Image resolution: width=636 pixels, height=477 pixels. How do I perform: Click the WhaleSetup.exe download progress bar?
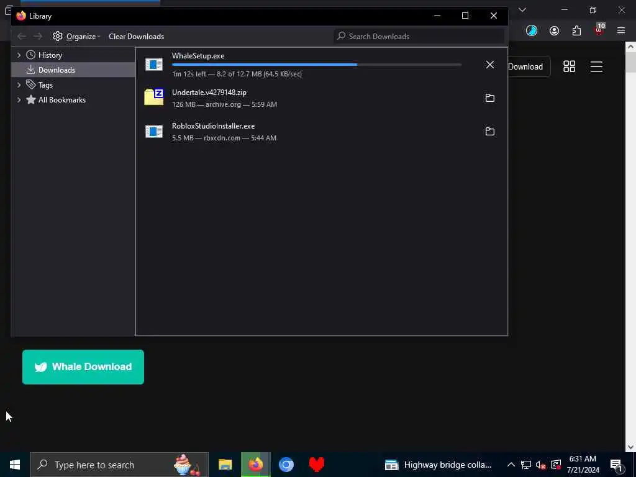pyautogui.click(x=316, y=65)
